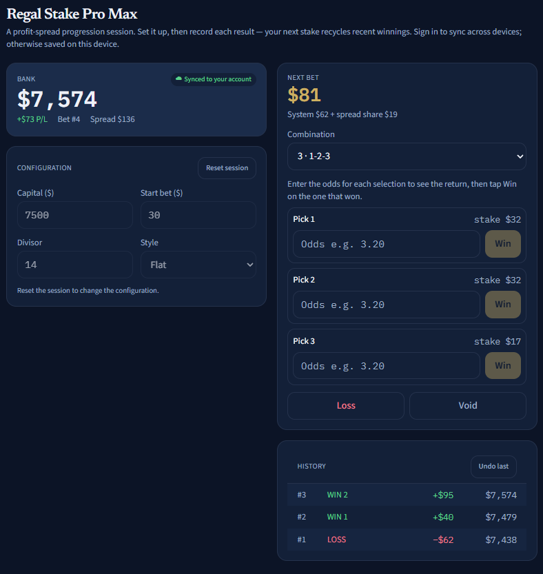Click the Capital ($) field showing 7500
The width and height of the screenshot is (543, 574).
point(75,215)
